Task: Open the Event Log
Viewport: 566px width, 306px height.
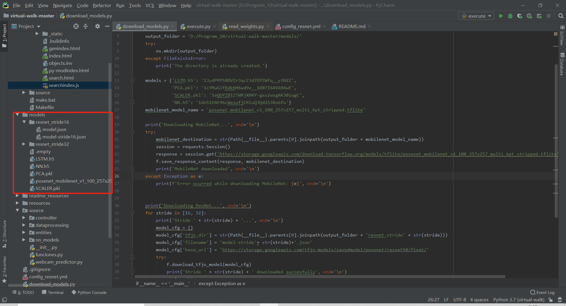Action: click(542, 292)
